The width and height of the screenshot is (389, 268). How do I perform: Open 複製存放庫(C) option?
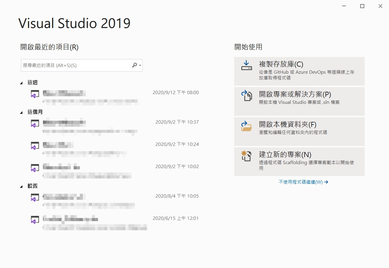click(299, 71)
